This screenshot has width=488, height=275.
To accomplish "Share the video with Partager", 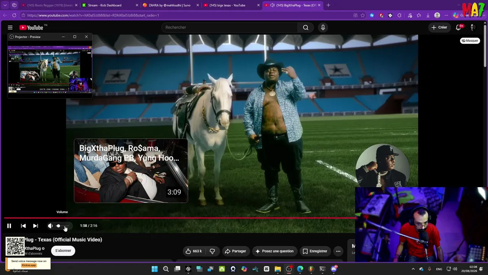I will coord(235,251).
